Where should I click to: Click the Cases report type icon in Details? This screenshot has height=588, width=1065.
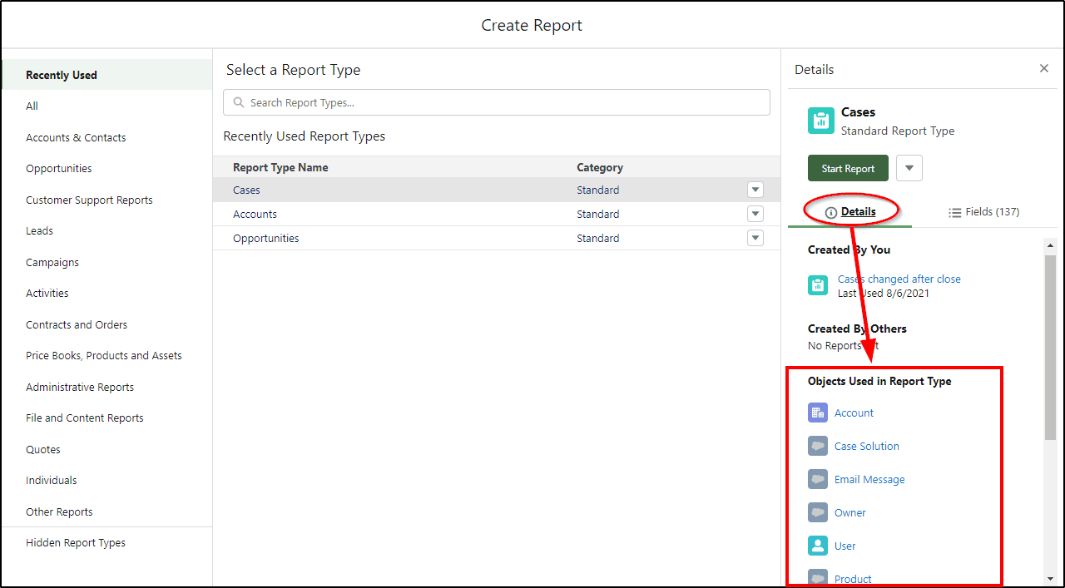(821, 121)
